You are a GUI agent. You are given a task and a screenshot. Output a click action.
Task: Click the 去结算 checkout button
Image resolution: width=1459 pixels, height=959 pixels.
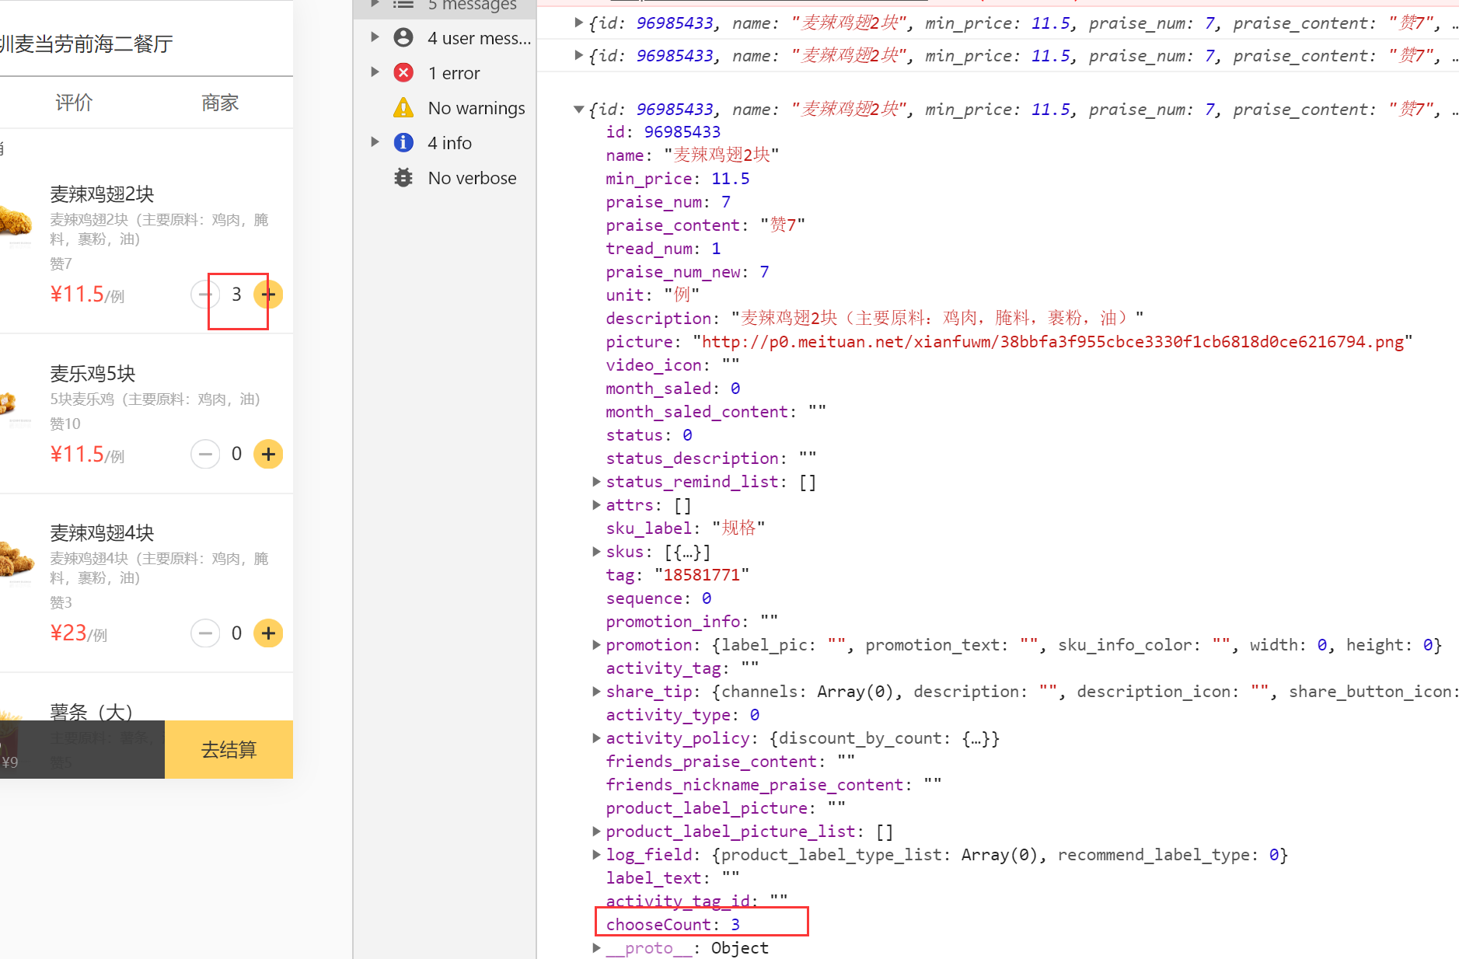pyautogui.click(x=229, y=749)
